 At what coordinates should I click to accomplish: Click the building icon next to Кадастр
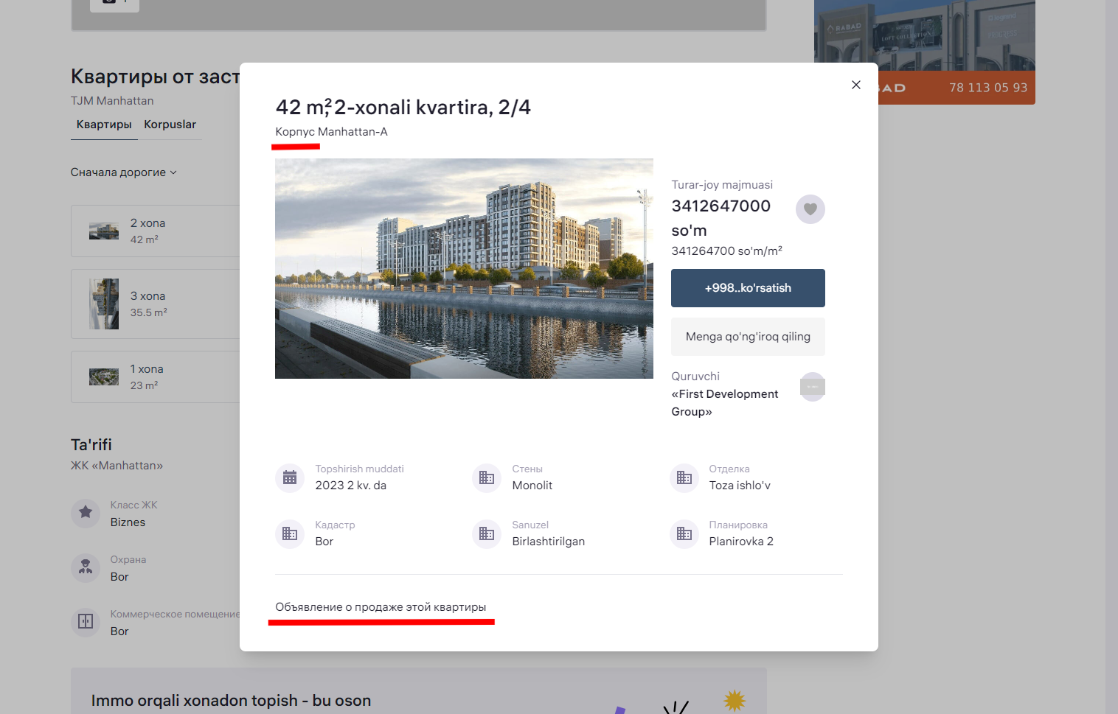[x=290, y=533]
